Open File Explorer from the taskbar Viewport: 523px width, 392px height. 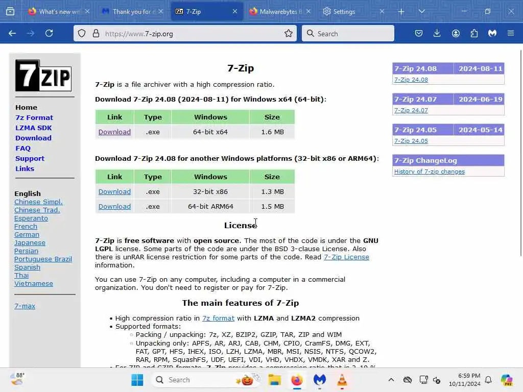[274, 380]
